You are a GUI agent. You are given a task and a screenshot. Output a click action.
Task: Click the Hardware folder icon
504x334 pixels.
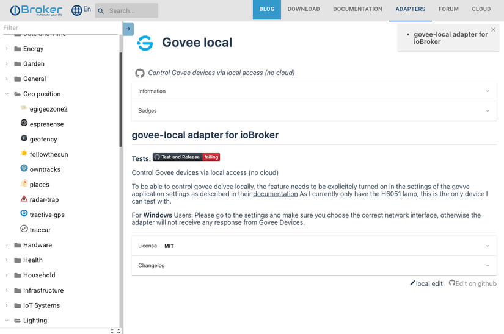pyautogui.click(x=17, y=245)
